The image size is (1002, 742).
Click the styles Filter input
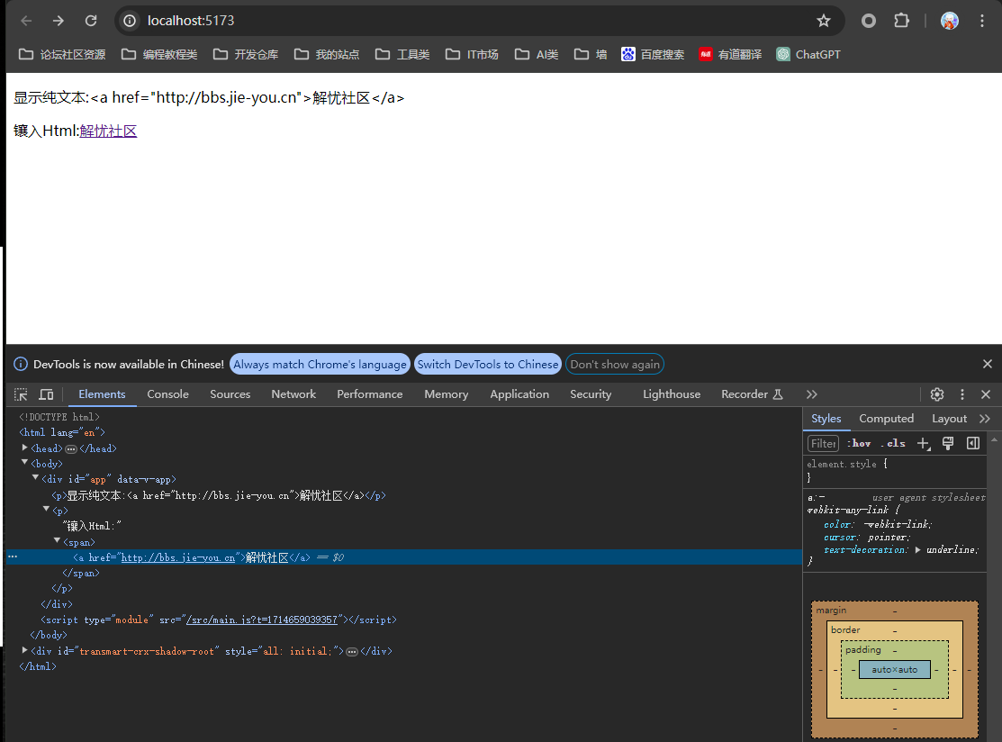coord(823,444)
